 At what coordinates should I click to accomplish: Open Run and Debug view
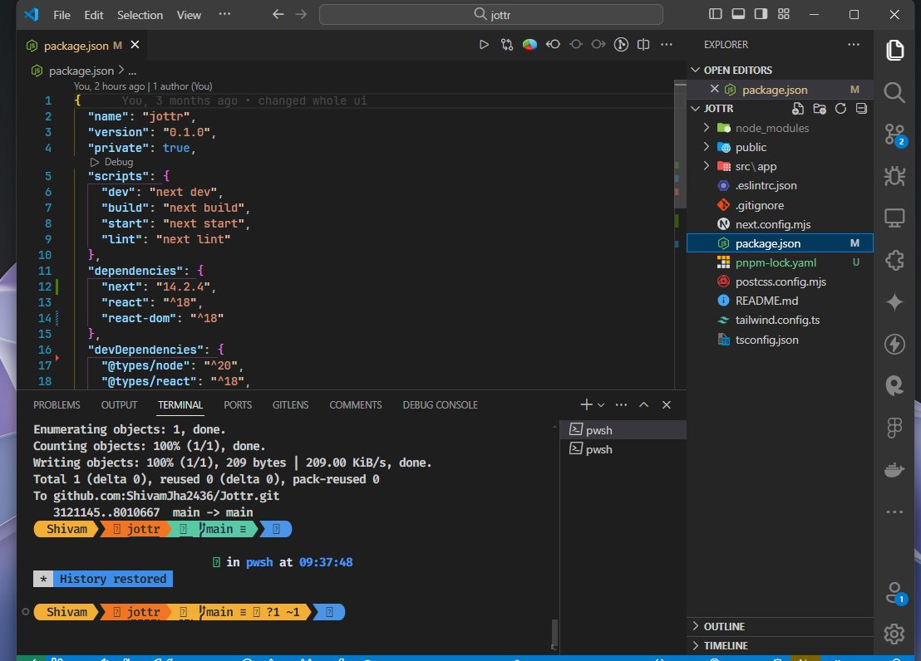894,176
